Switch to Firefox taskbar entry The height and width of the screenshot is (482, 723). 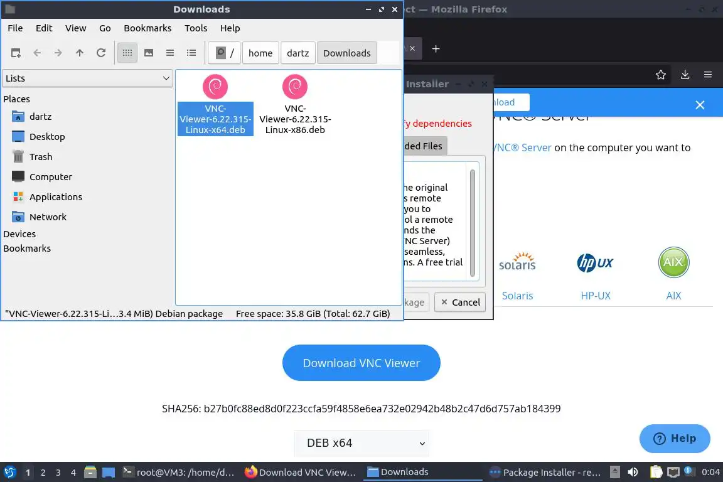[301, 473]
